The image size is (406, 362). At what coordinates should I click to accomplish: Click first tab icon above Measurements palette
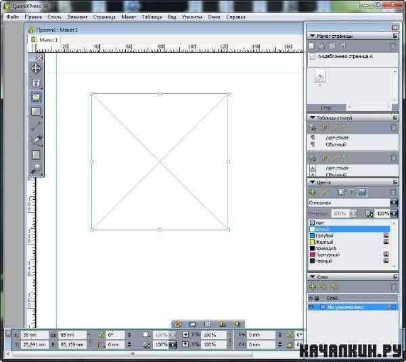click(x=178, y=324)
